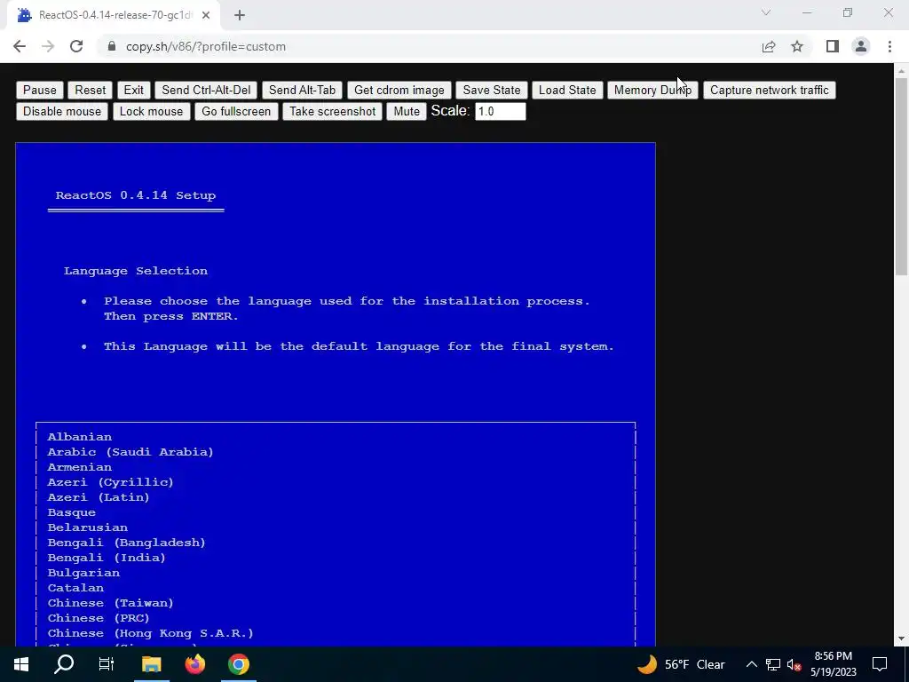Select Belarusian language entry
Image resolution: width=909 pixels, height=682 pixels.
[88, 527]
